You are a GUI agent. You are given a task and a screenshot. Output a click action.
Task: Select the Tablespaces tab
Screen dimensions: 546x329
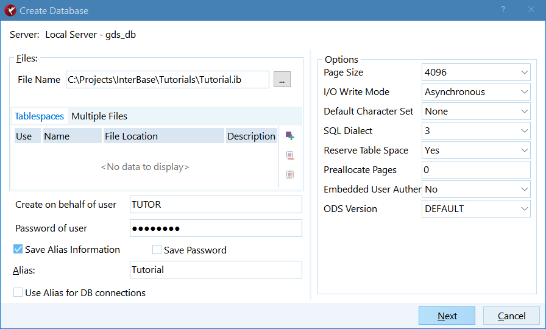40,116
